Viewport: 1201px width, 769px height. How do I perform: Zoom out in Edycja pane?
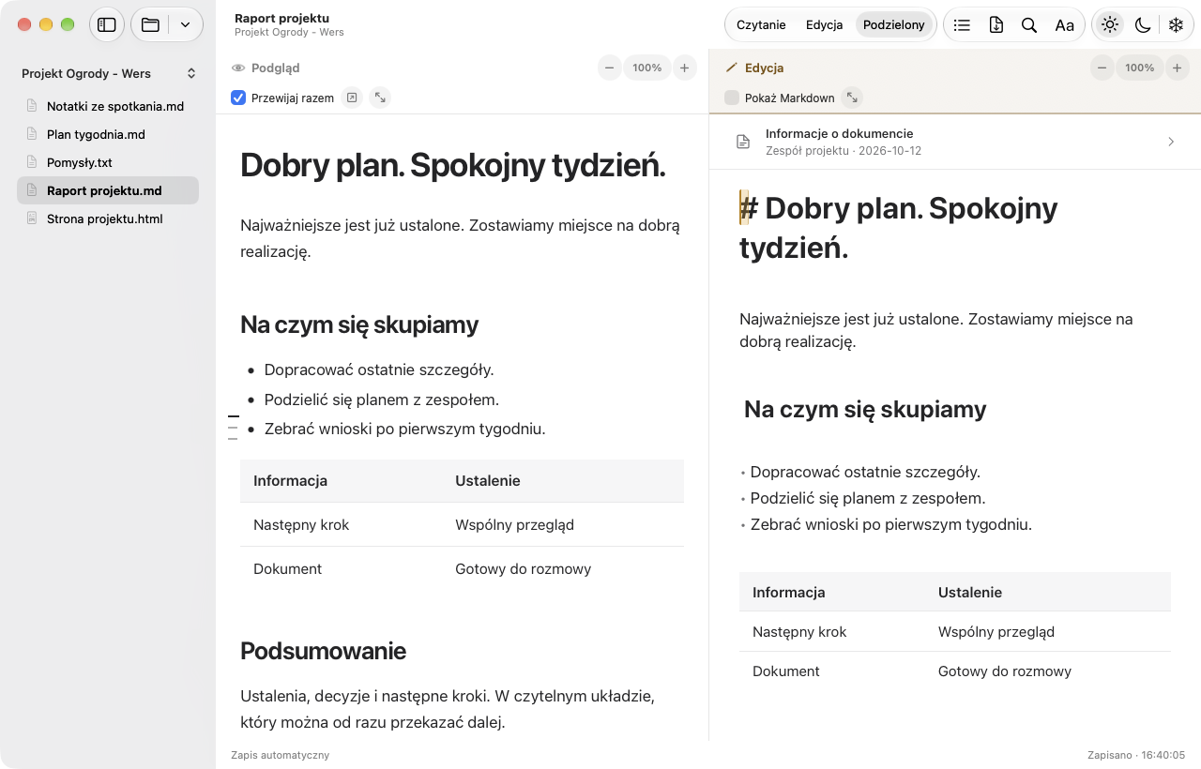coord(1102,68)
